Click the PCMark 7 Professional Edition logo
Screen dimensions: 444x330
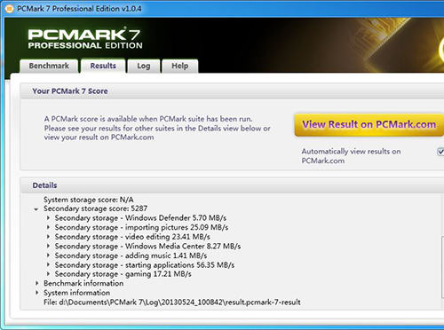pos(85,38)
